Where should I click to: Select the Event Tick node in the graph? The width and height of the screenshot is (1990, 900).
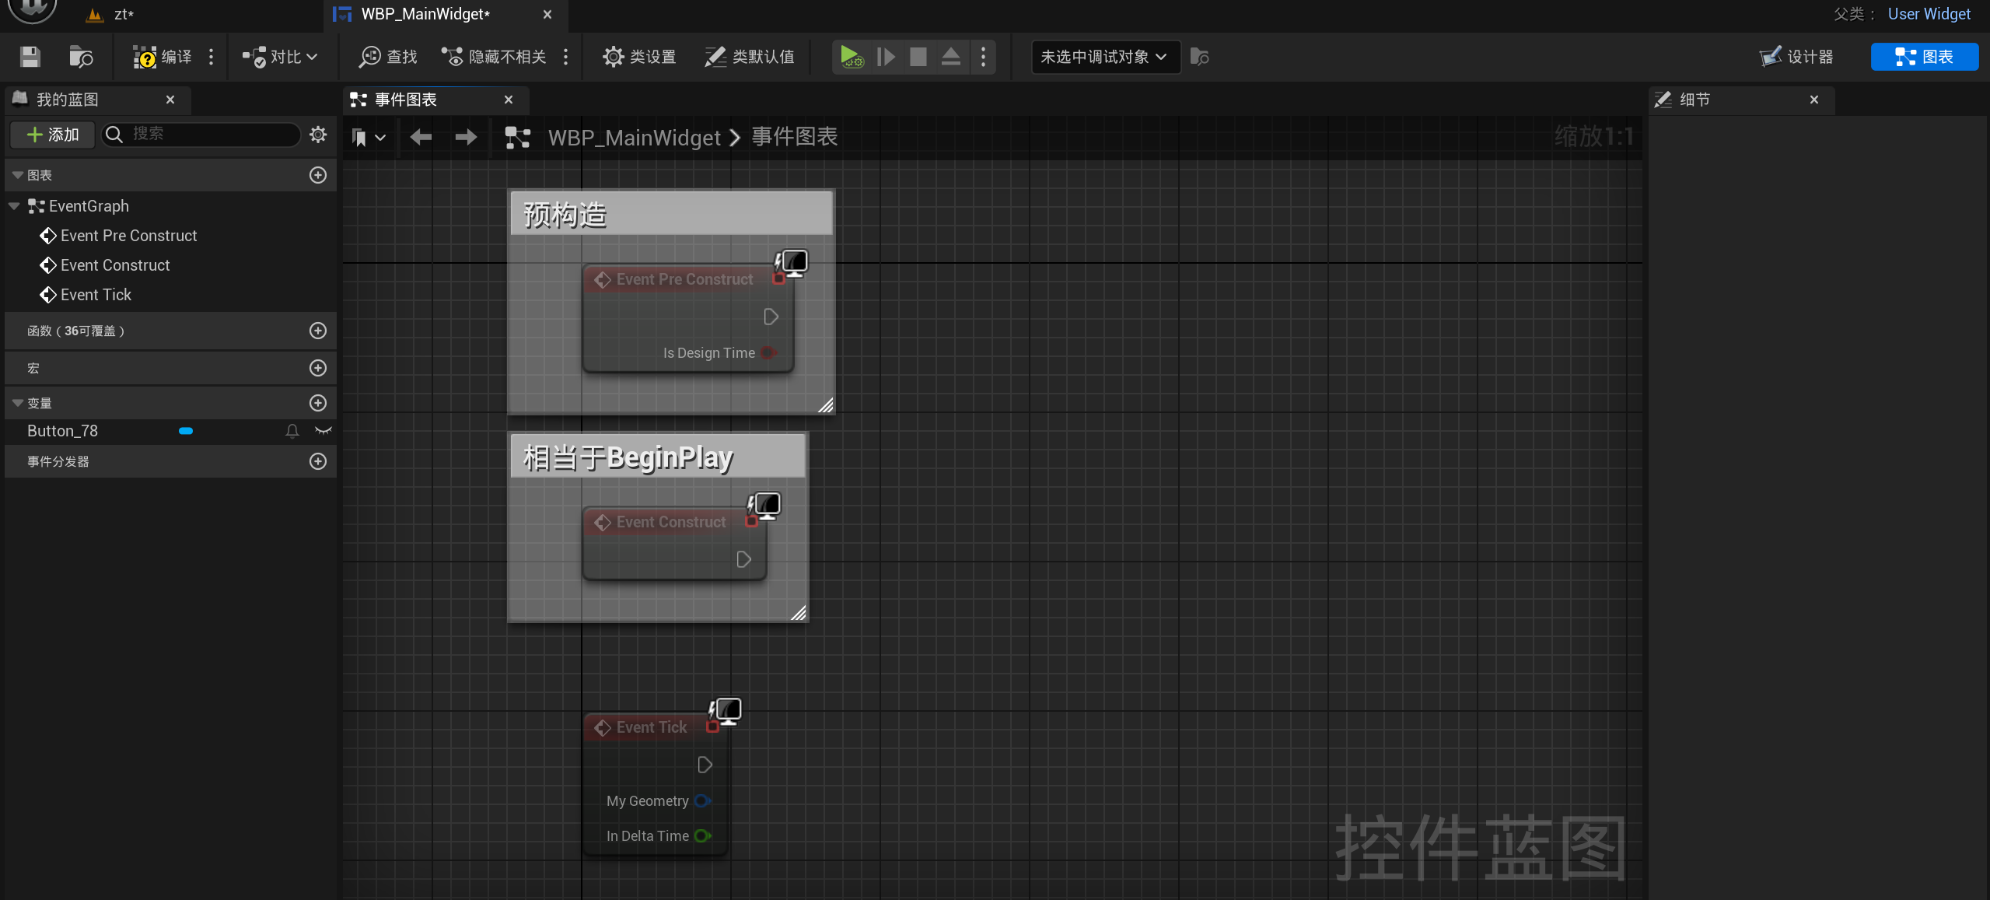pos(651,727)
